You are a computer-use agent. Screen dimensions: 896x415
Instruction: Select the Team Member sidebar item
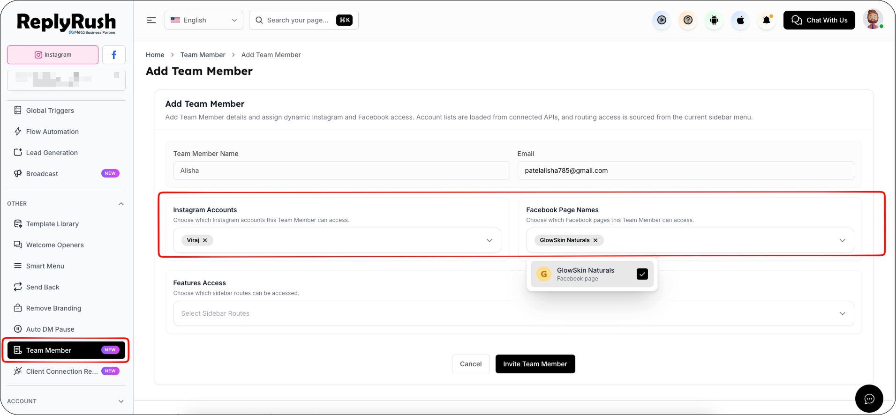tap(66, 350)
